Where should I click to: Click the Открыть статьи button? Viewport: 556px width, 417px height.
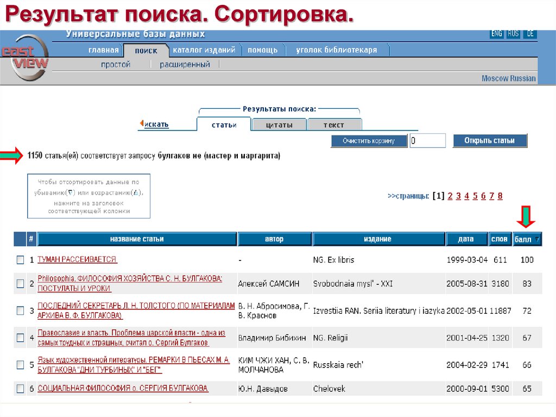(x=489, y=140)
